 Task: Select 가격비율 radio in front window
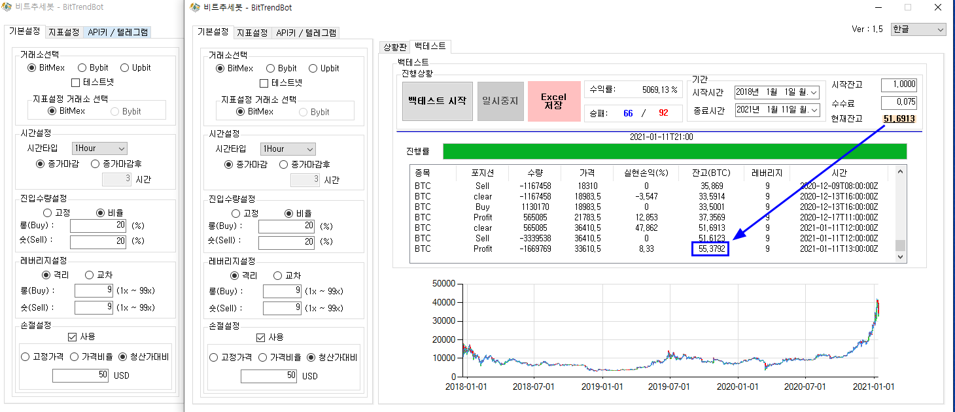pos(263,357)
